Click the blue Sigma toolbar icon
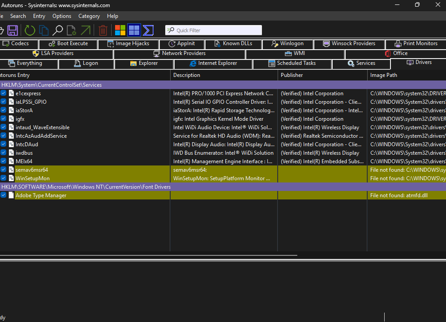 click(x=148, y=30)
